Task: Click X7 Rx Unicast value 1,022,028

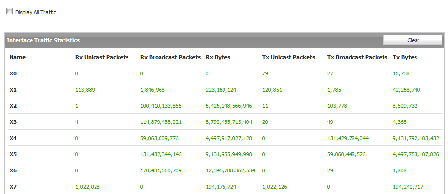Action: [88, 187]
